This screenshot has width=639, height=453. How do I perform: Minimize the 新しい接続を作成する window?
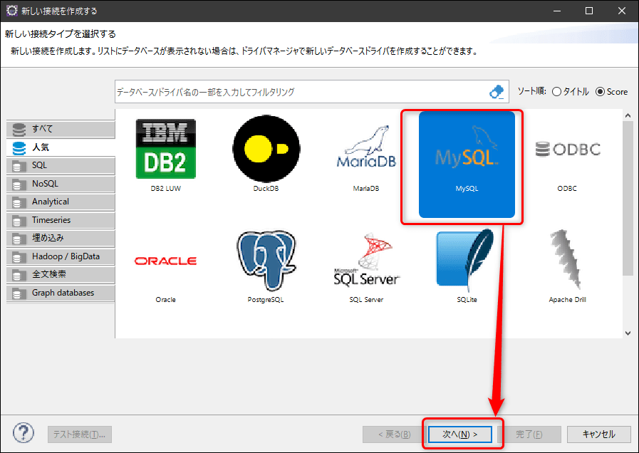point(556,11)
